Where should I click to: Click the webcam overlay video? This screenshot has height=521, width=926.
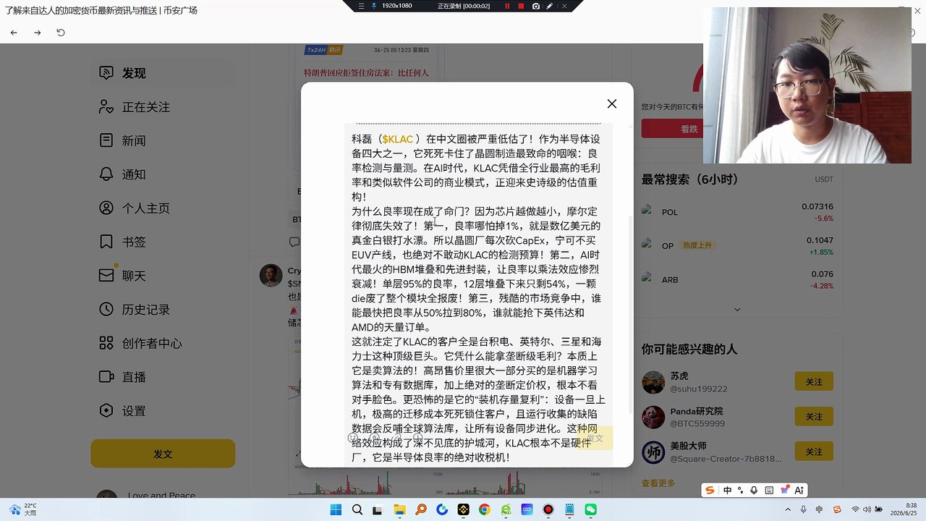coord(807,85)
